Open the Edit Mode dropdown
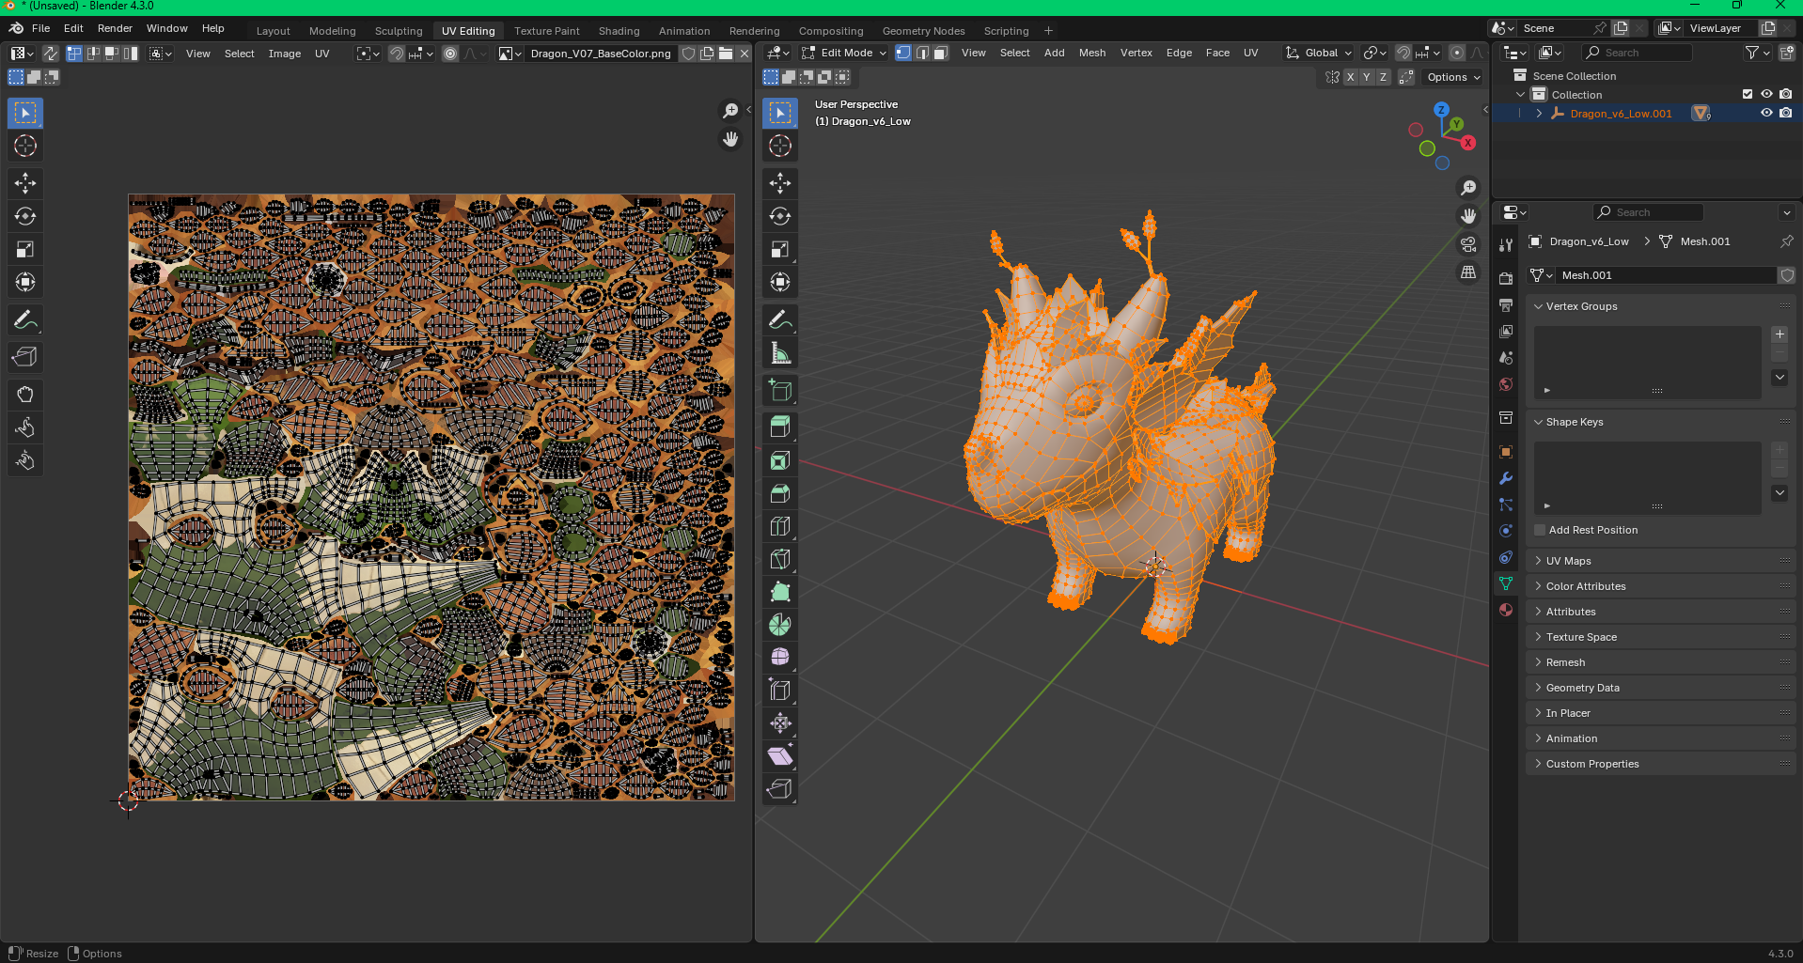Screen dimensions: 1803x963 click(x=844, y=54)
